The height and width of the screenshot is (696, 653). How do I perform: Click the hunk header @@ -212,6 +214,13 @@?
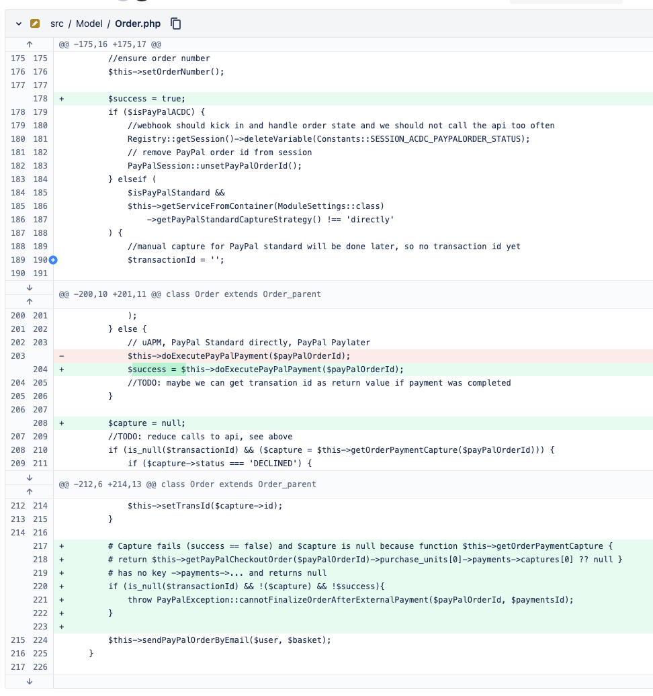click(x=187, y=484)
